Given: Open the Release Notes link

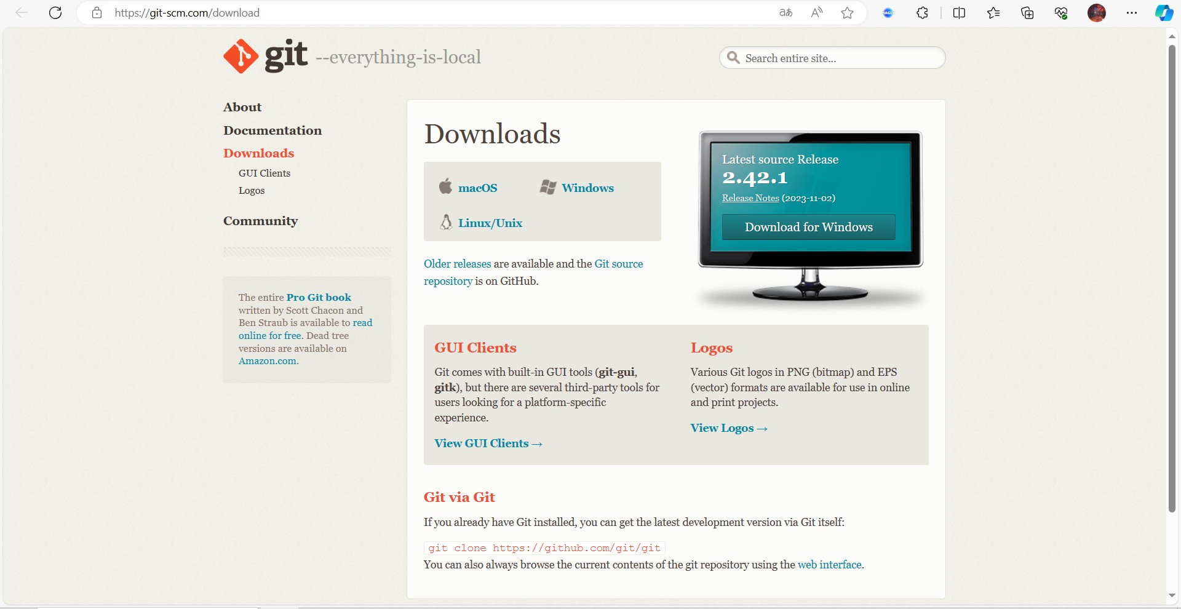Looking at the screenshot, I should pos(750,198).
